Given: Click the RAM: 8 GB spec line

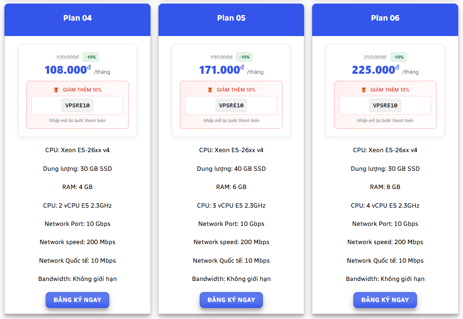Looking at the screenshot, I should [385, 187].
